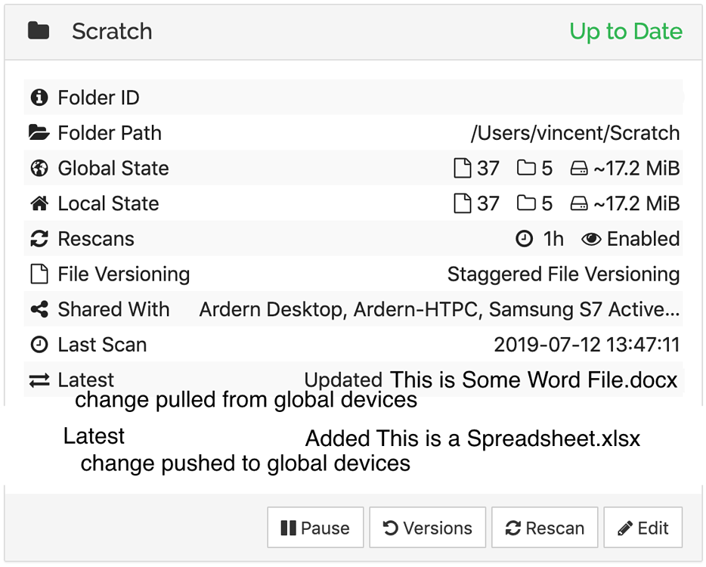The height and width of the screenshot is (567, 706).
Task: Collapse the Scratch folder panel header
Action: click(x=353, y=32)
